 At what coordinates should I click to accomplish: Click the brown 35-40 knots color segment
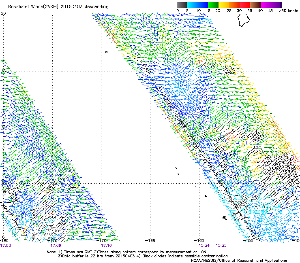coord(255,5)
